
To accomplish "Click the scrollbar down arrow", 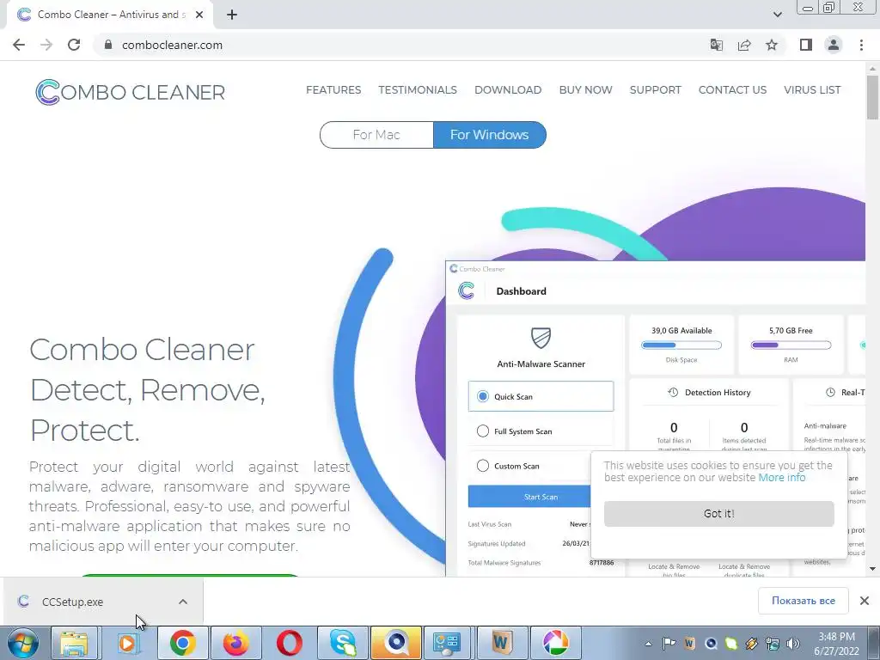I will pyautogui.click(x=872, y=569).
